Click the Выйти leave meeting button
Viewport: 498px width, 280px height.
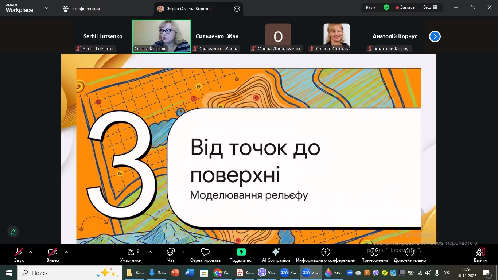(480, 255)
